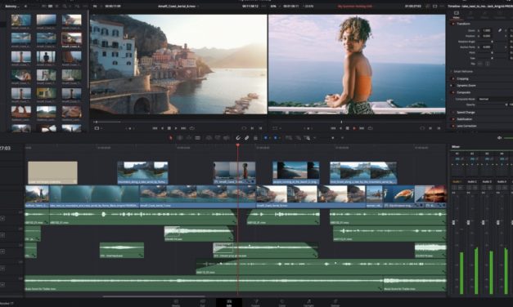The width and height of the screenshot is (513, 307).
Task: Expand the Cropping section in Inspector
Action: pyautogui.click(x=462, y=78)
